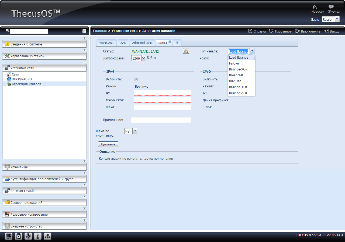
Task: Click the plus expander above Управление системой
Action: click(x=85, y=50)
